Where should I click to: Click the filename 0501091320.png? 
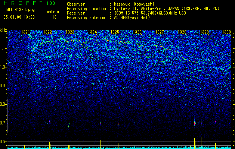click(x=19, y=10)
